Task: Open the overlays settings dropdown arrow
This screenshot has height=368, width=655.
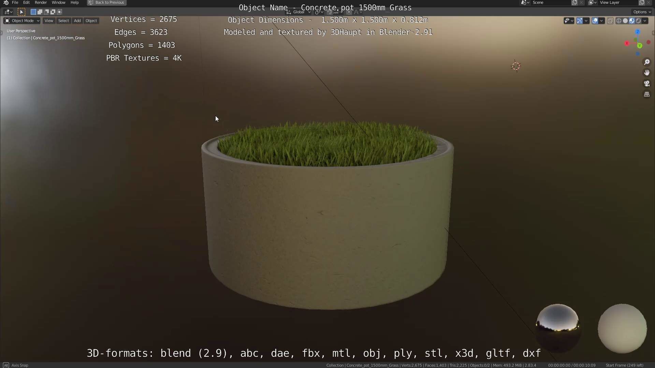Action: [601, 21]
